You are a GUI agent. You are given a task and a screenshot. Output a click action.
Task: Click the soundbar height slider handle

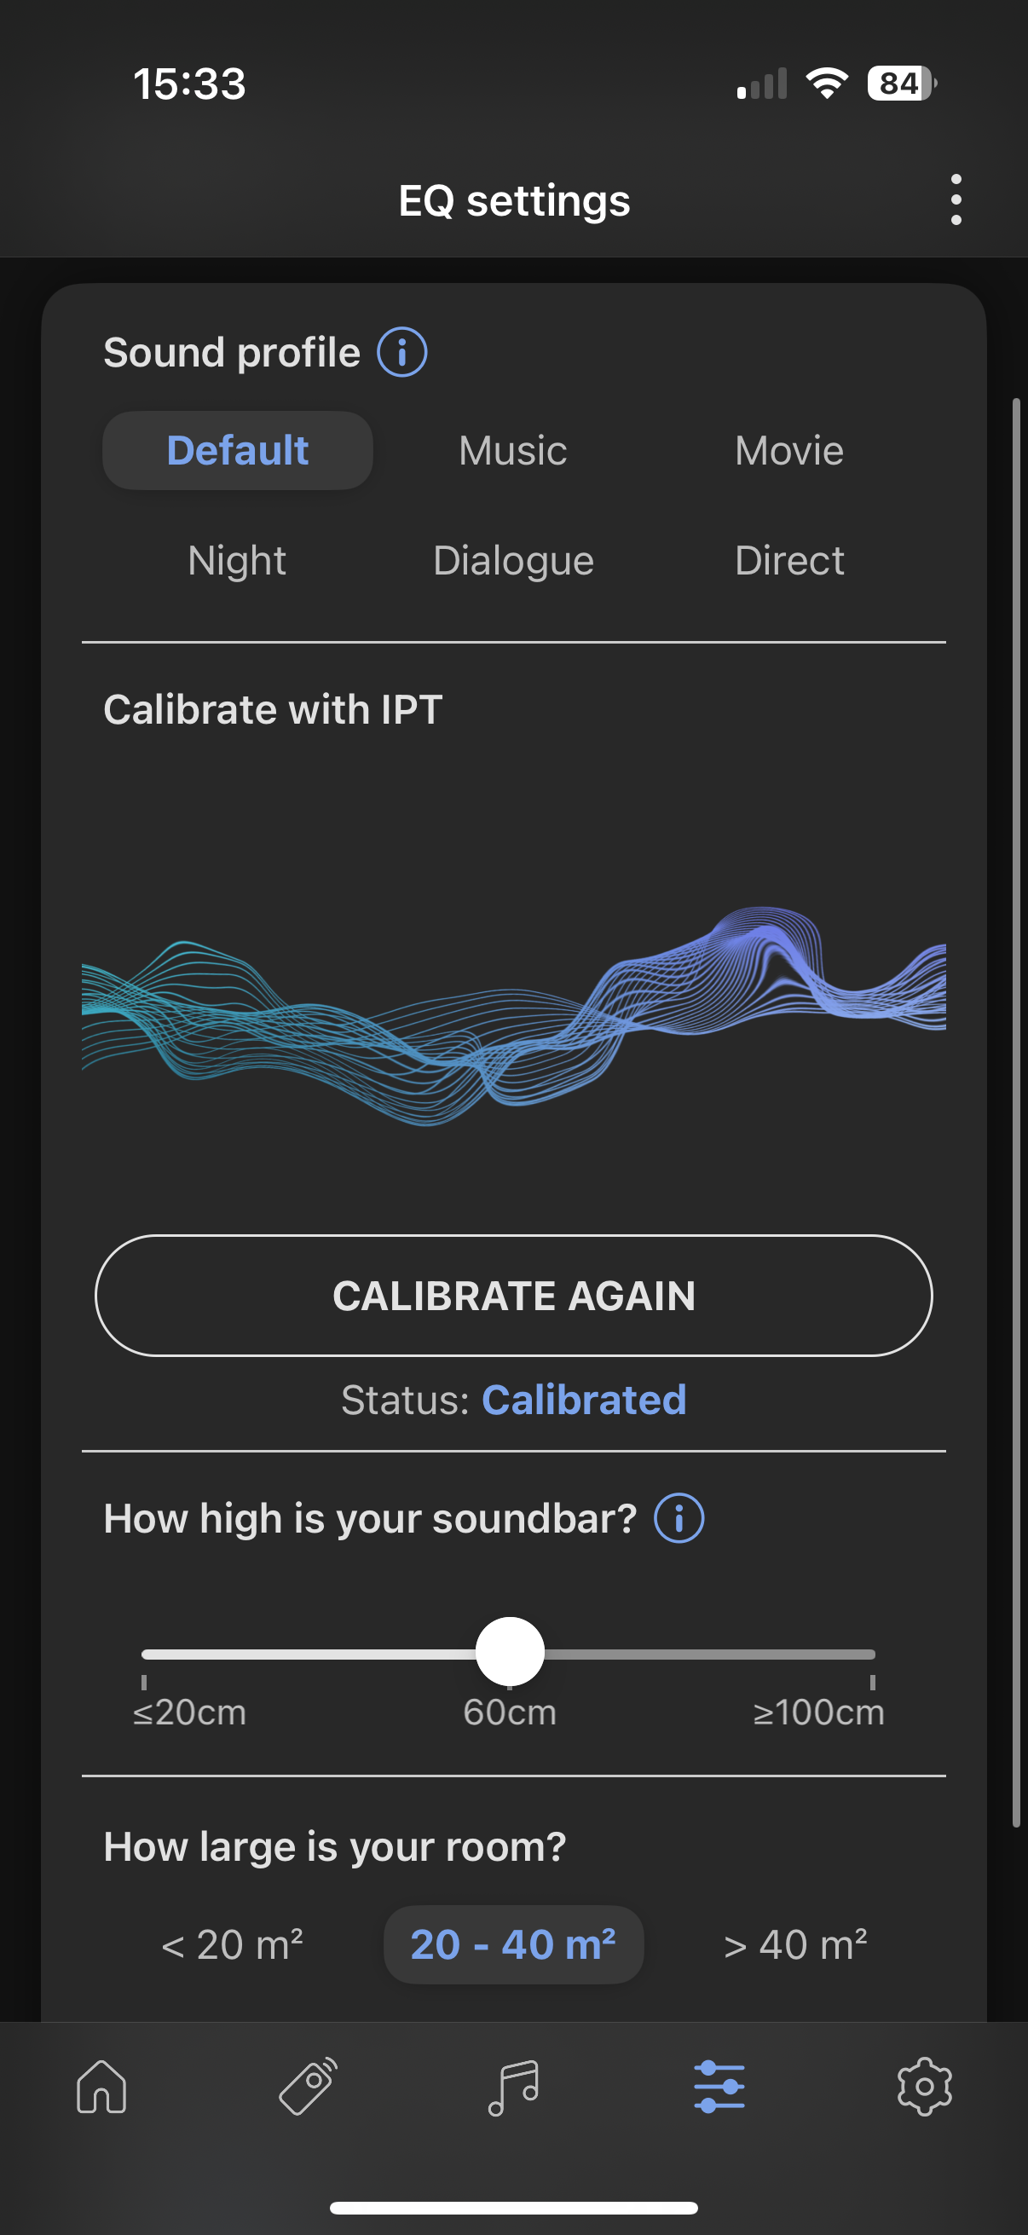510,1652
